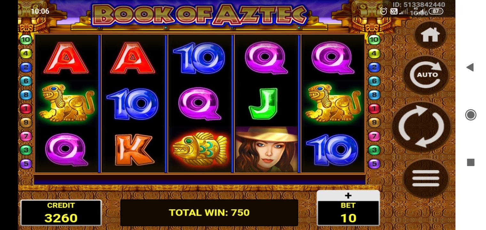Tap the CREDIT 3260 display

61,213
